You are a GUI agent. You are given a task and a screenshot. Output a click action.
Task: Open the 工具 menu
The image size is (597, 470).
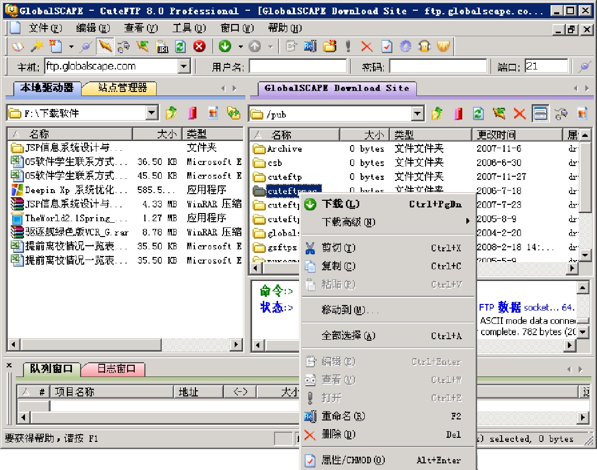[x=189, y=28]
